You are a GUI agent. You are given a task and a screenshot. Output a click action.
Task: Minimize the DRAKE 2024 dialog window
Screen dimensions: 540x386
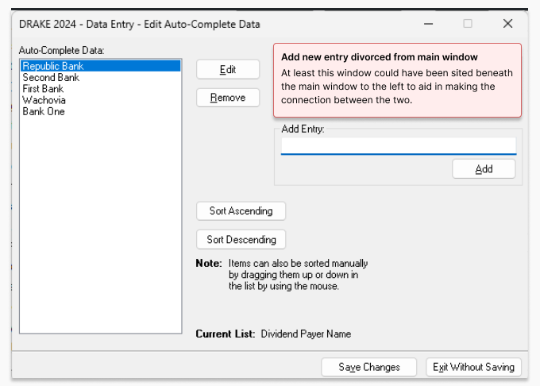click(427, 24)
